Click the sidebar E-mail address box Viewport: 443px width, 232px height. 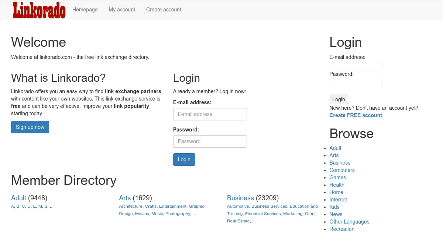355,66
